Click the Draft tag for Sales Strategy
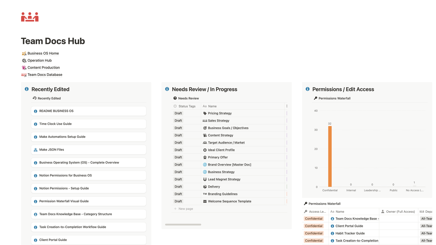Screen dimensions: 436x245 [x=178, y=121]
